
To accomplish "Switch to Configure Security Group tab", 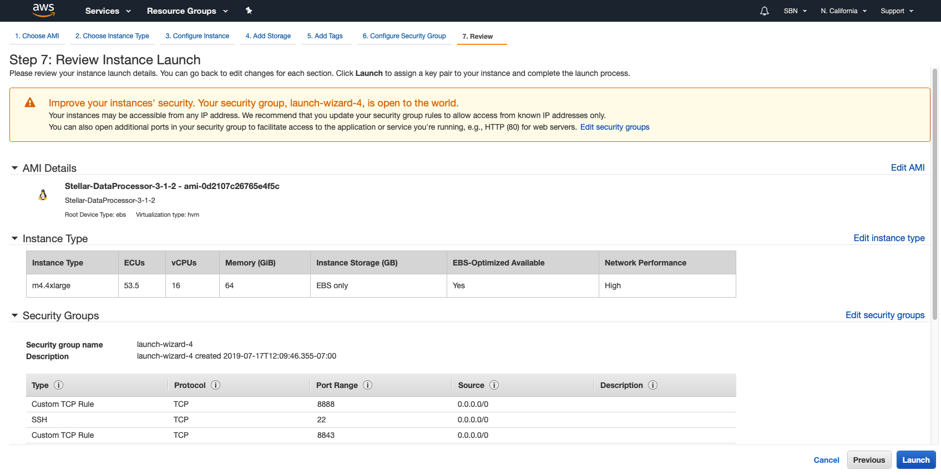I will coord(404,36).
